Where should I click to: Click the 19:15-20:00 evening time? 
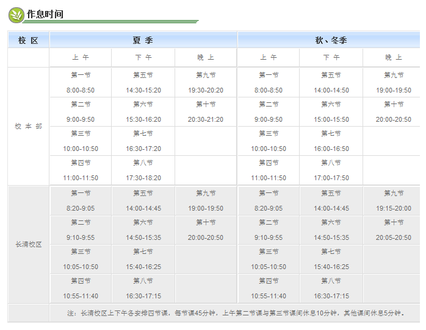[394, 208]
